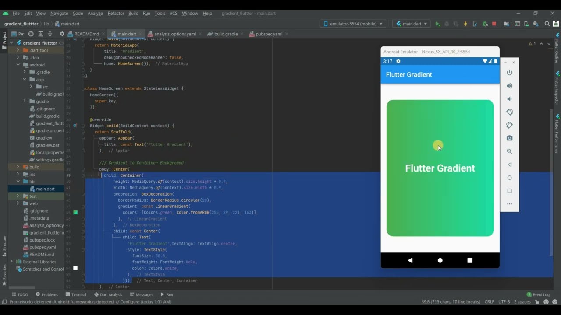Tap Android nav bar back button
The image size is (561, 315).
(410, 260)
